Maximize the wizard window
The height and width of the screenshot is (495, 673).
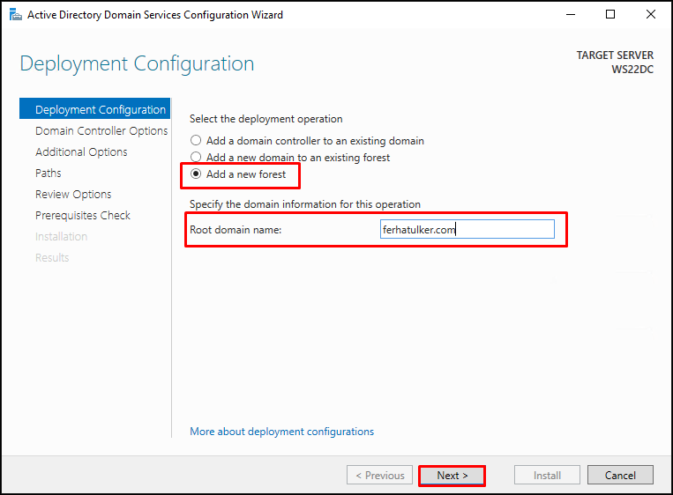coord(609,15)
